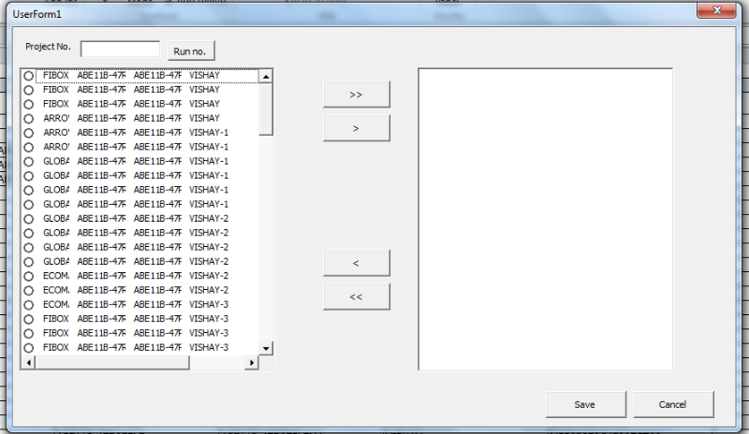Cancel the UserForm dialog

point(673,404)
